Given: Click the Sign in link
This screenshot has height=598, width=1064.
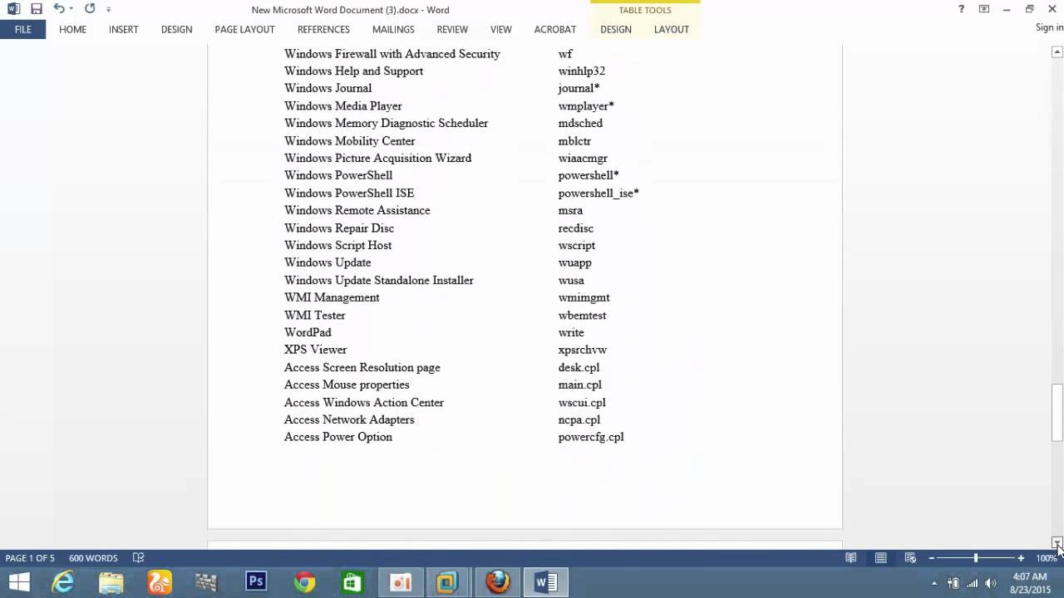Looking at the screenshot, I should click(x=1049, y=27).
